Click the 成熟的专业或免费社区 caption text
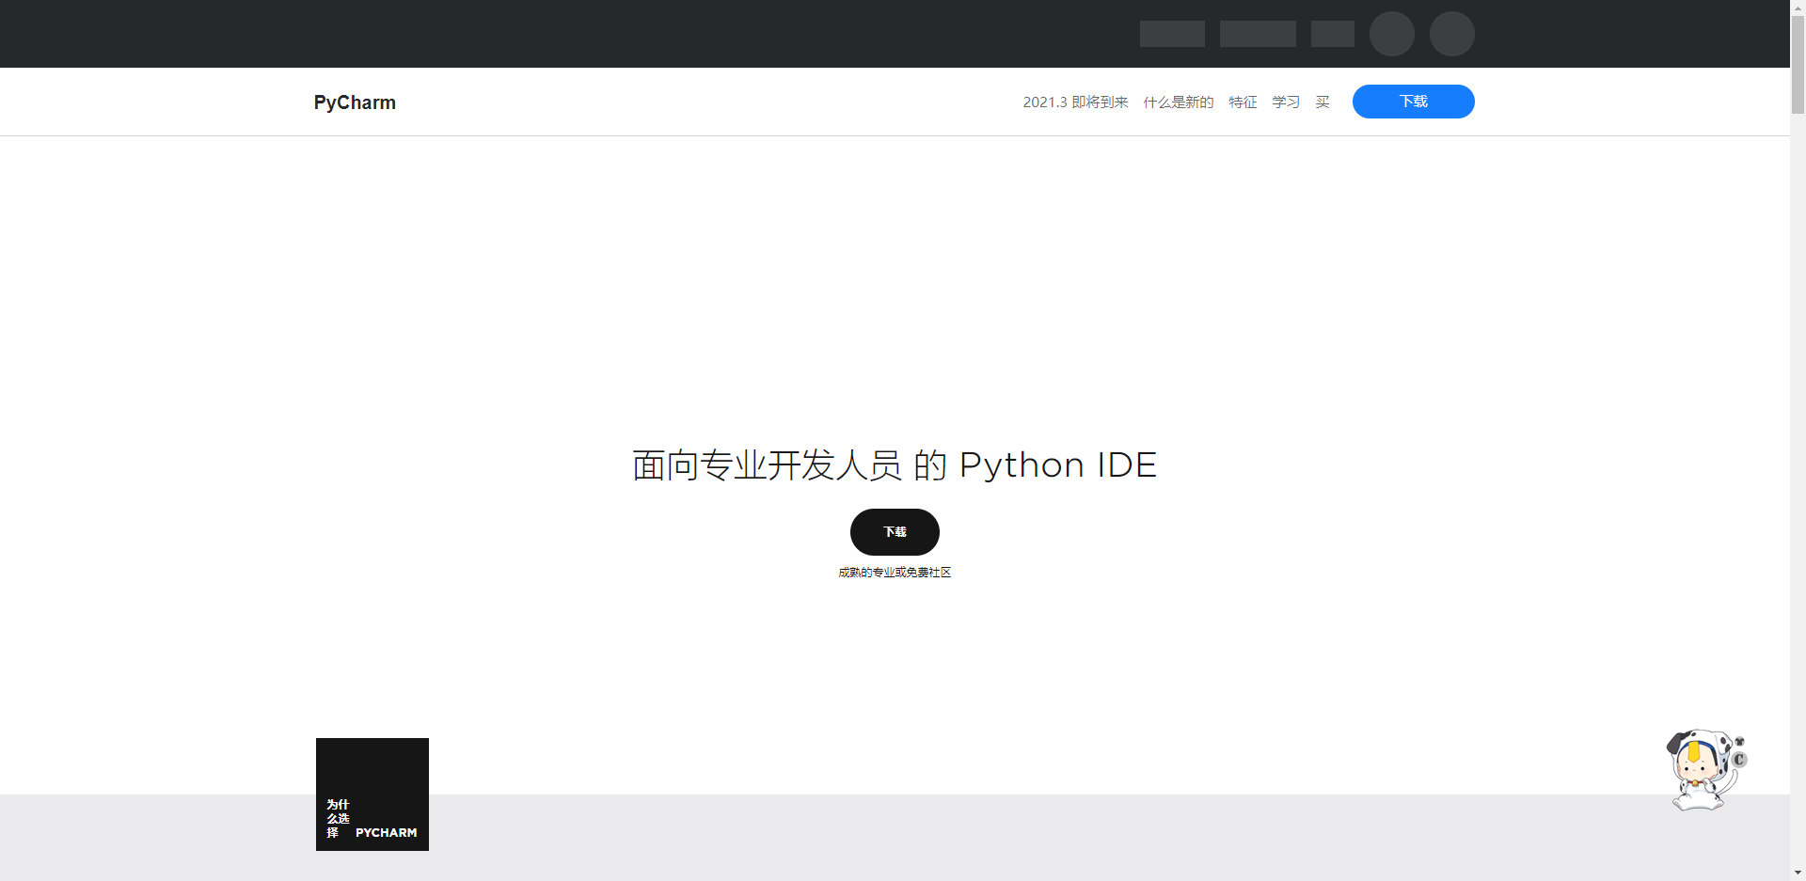This screenshot has height=881, width=1806. click(x=895, y=573)
